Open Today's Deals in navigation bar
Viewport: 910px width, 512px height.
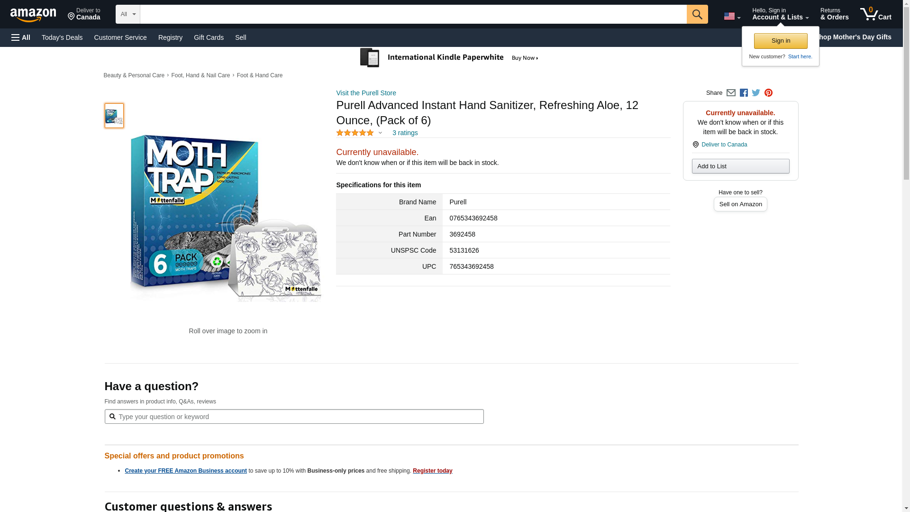pyautogui.click(x=62, y=37)
